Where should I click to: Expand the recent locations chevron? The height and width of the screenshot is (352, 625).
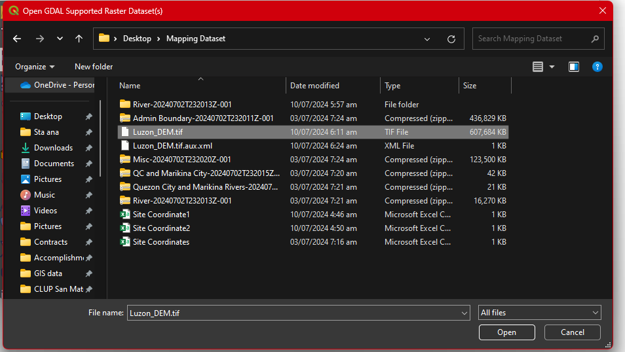pyautogui.click(x=60, y=39)
